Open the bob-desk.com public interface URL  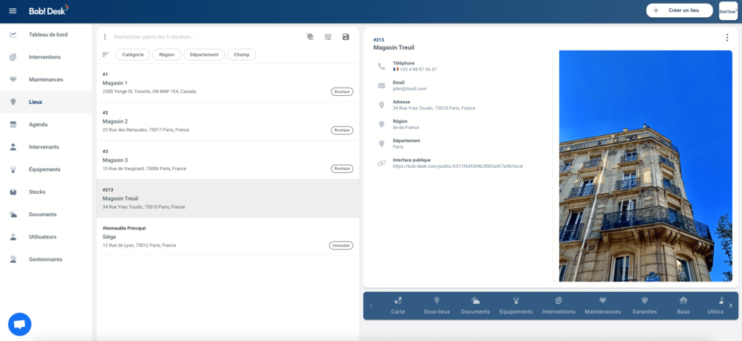coord(458,166)
